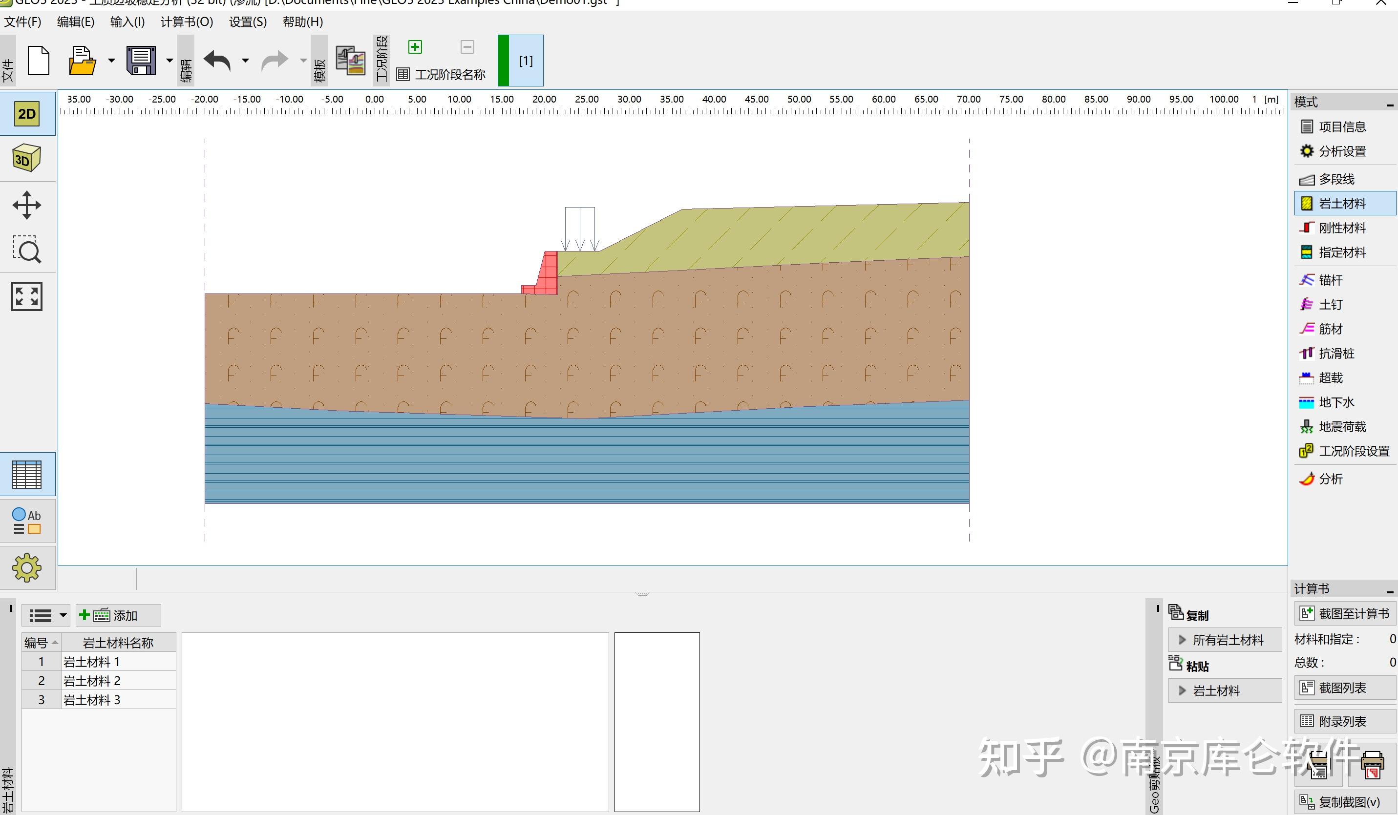Expand the open file dropdown arrow
The image size is (1398, 815).
click(111, 61)
